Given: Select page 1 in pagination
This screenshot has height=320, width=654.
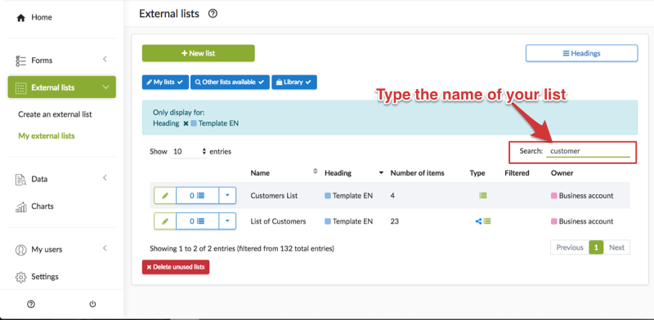Looking at the screenshot, I should pyautogui.click(x=596, y=247).
